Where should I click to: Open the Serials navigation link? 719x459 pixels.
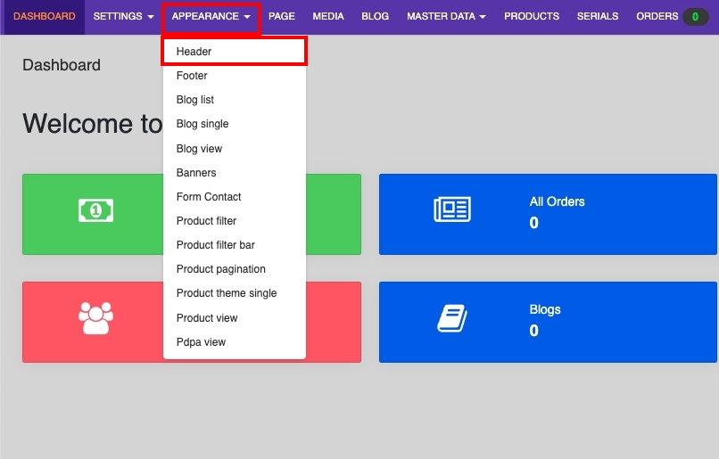click(x=598, y=17)
